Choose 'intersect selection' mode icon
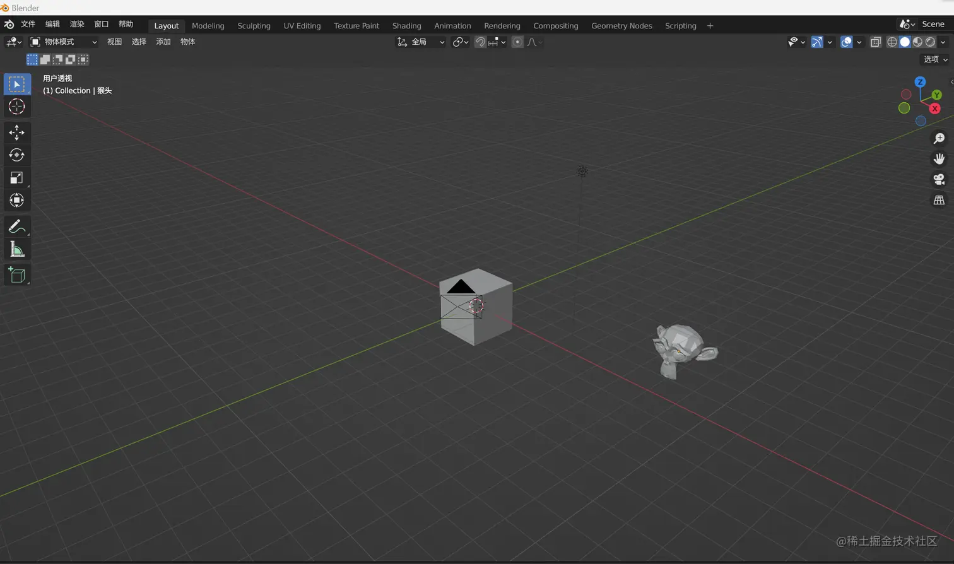Screen dimensions: 954x564 (83, 59)
